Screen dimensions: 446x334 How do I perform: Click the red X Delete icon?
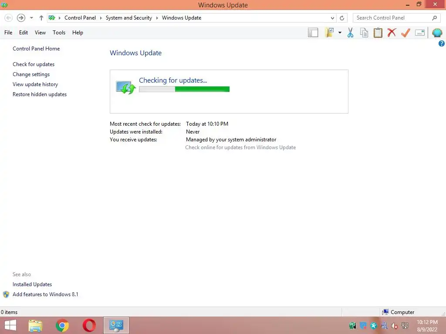[392, 33]
